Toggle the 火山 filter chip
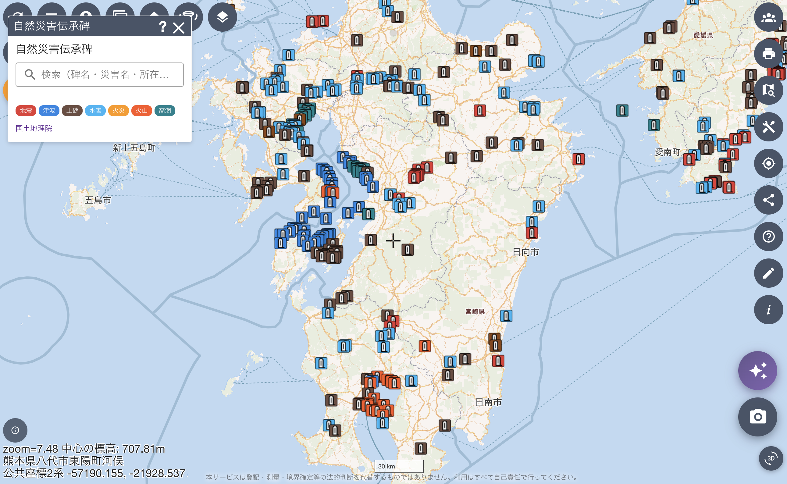Screen dimensions: 787x484 [x=141, y=111]
